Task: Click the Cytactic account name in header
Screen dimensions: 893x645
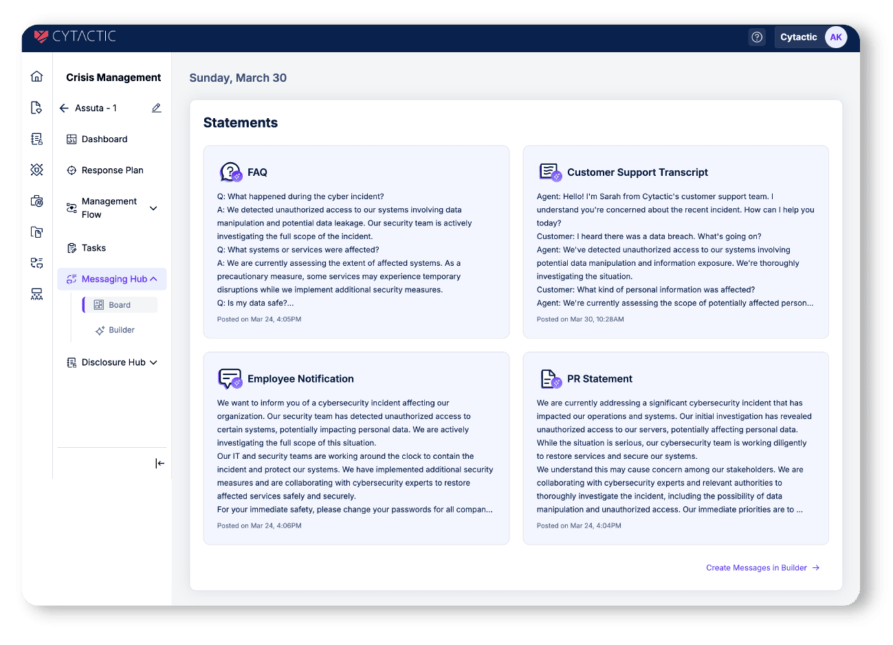Action: pyautogui.click(x=799, y=37)
